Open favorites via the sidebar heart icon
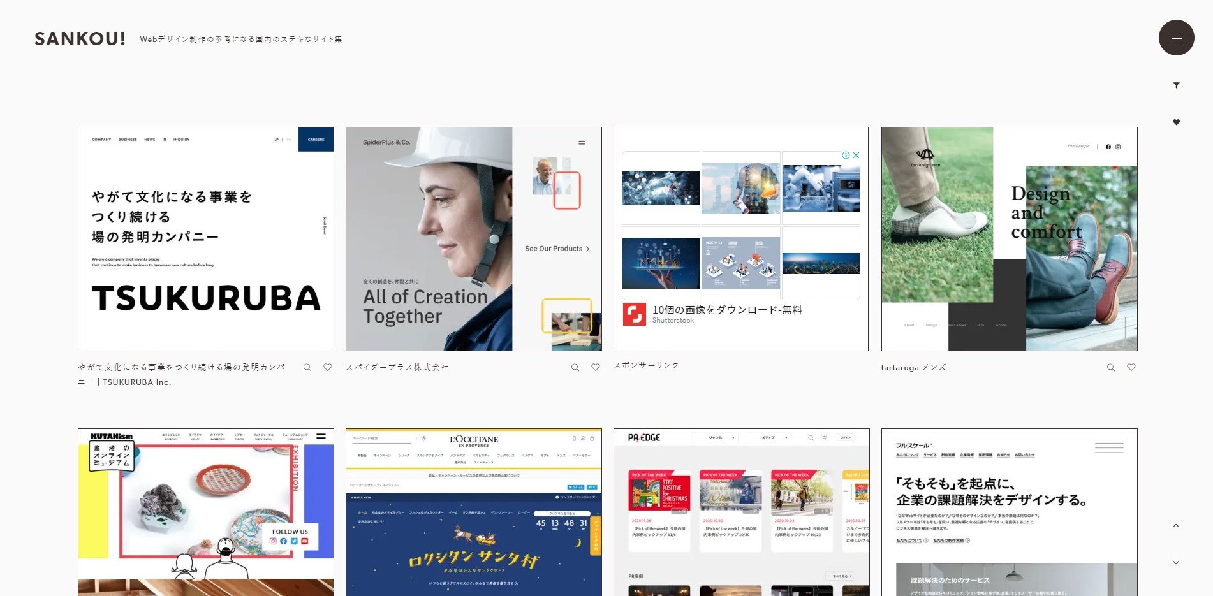This screenshot has width=1213, height=596. (x=1177, y=122)
